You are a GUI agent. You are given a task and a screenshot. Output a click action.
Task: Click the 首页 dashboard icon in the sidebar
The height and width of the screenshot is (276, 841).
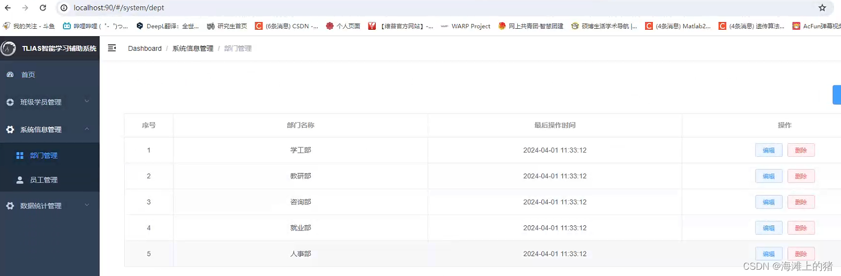(x=10, y=75)
